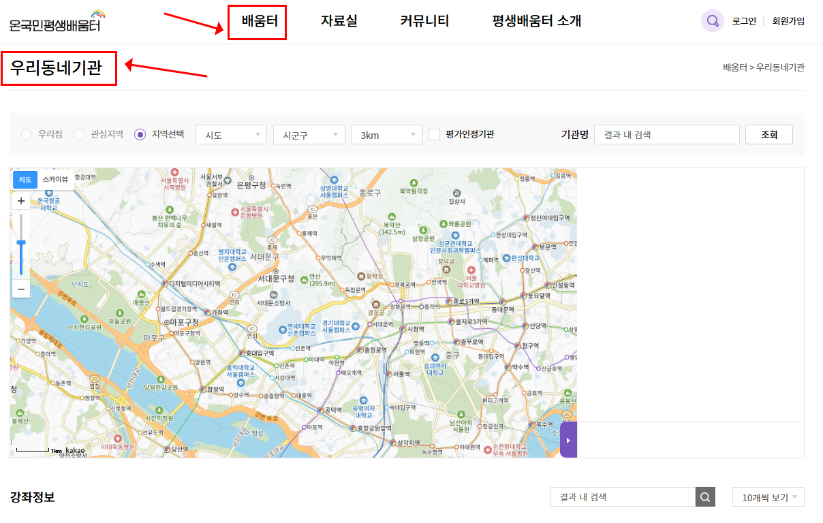Open the 자료실 menu
The image size is (823, 523).
339,21
